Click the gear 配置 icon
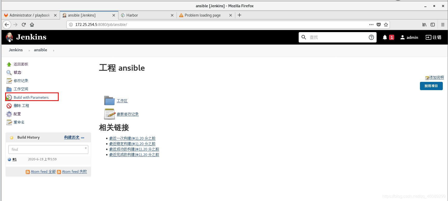This screenshot has width=448, height=201. point(9,114)
